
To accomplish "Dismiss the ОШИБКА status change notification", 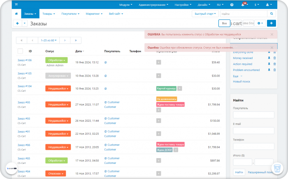I will point(272,34).
